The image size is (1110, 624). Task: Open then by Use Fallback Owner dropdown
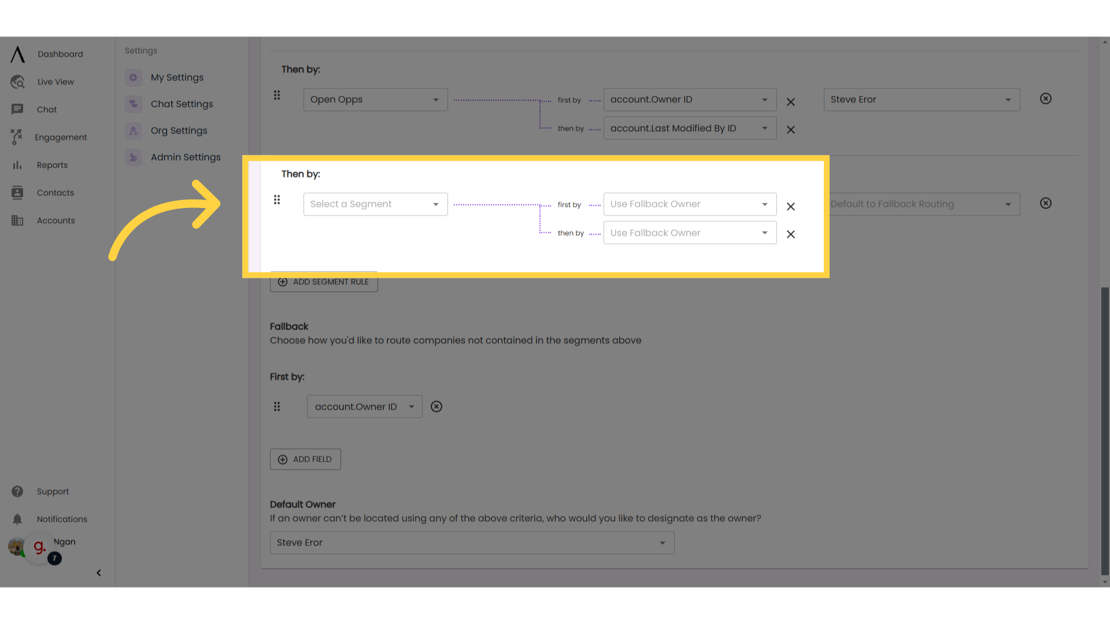tap(690, 233)
